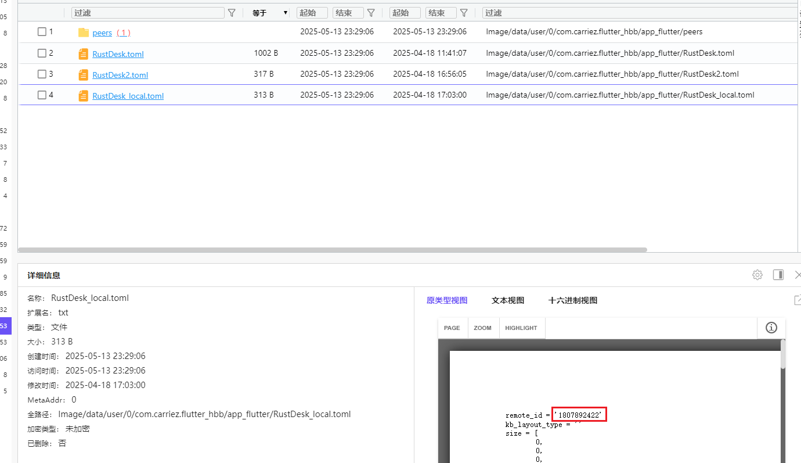The height and width of the screenshot is (463, 801).
Task: Click the 已删除 否 entry
Action: pyautogui.click(x=47, y=443)
